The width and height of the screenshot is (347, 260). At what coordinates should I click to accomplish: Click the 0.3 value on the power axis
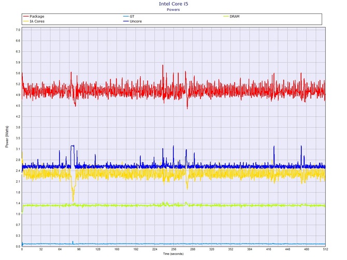pyautogui.click(x=18, y=236)
